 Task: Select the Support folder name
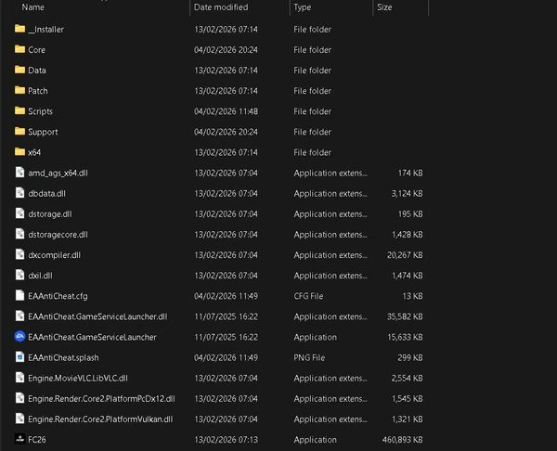43,132
